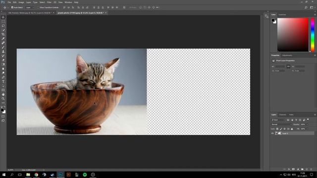
Task: Hide the layer with the eye icon
Action: (x=272, y=133)
